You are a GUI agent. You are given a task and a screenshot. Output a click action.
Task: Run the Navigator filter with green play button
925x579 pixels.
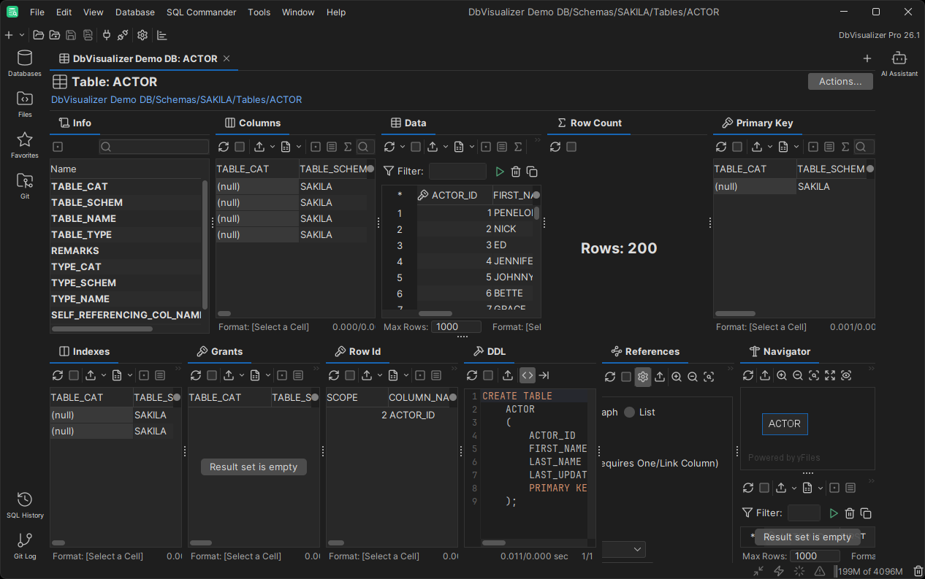[834, 513]
